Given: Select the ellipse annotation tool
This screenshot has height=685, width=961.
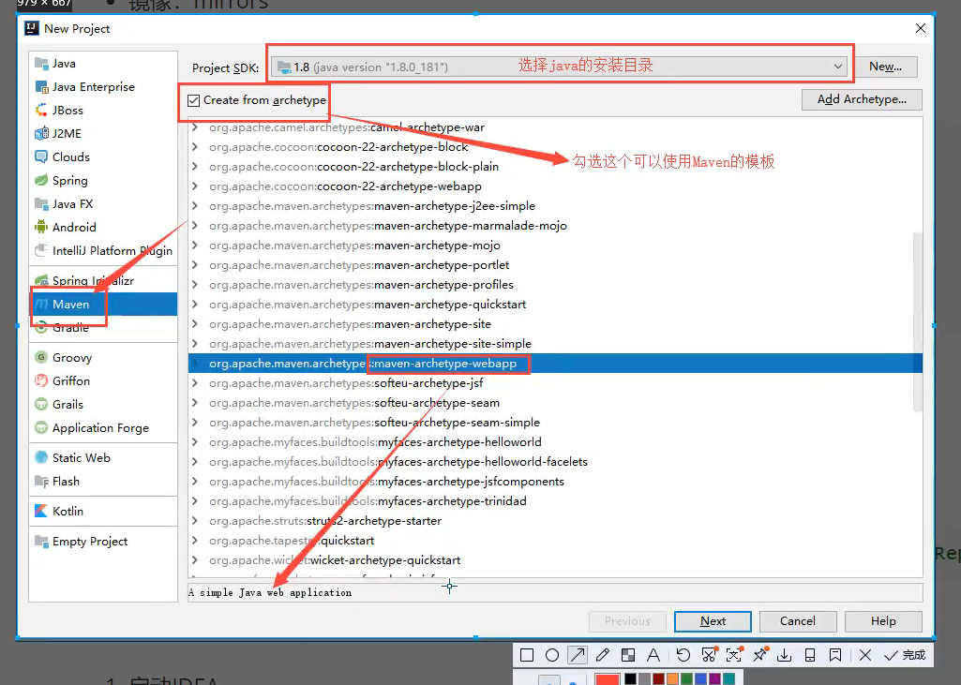Looking at the screenshot, I should [552, 655].
